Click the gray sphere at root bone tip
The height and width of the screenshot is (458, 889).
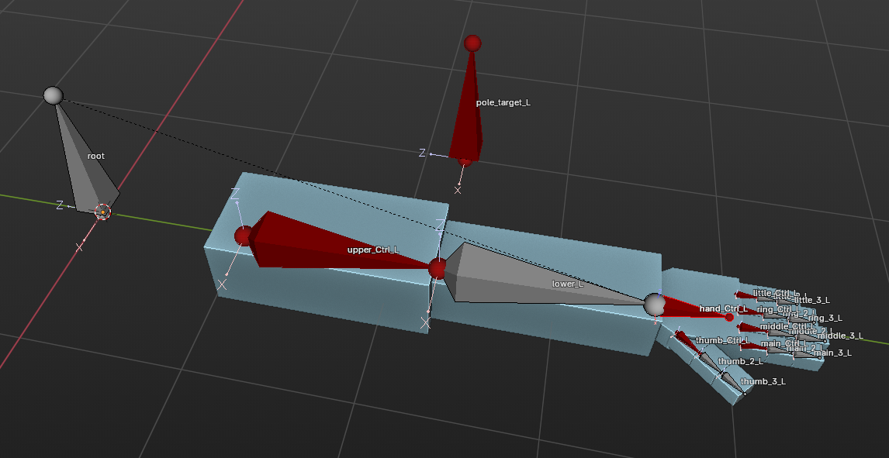[x=53, y=95]
